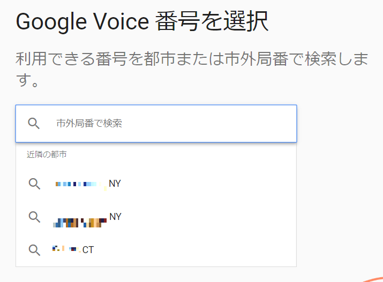The width and height of the screenshot is (383, 282).
Task: Click the NY state label in the first suggestion
Action: tap(115, 184)
